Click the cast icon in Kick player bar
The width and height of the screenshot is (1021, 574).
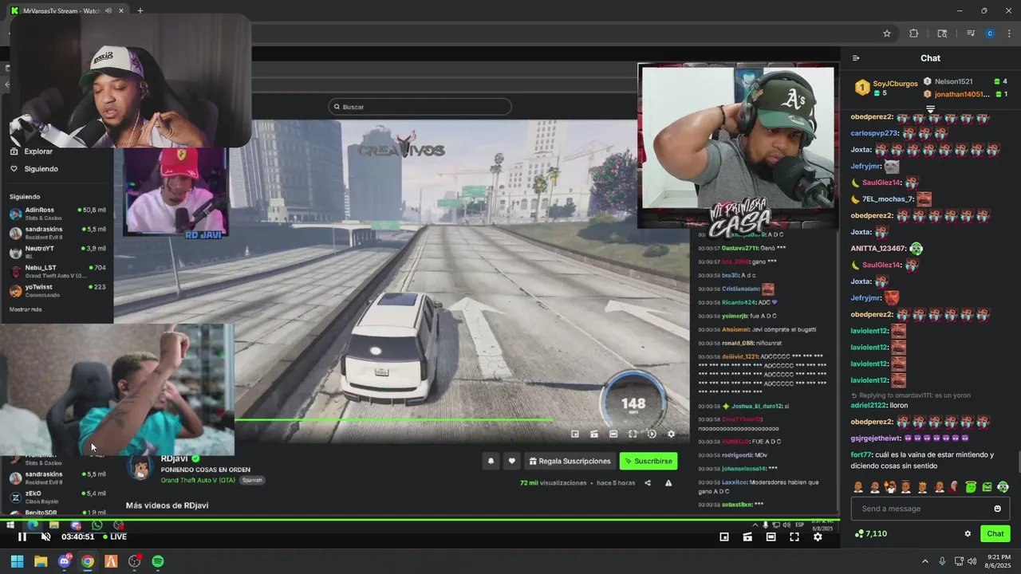pyautogui.click(x=747, y=537)
